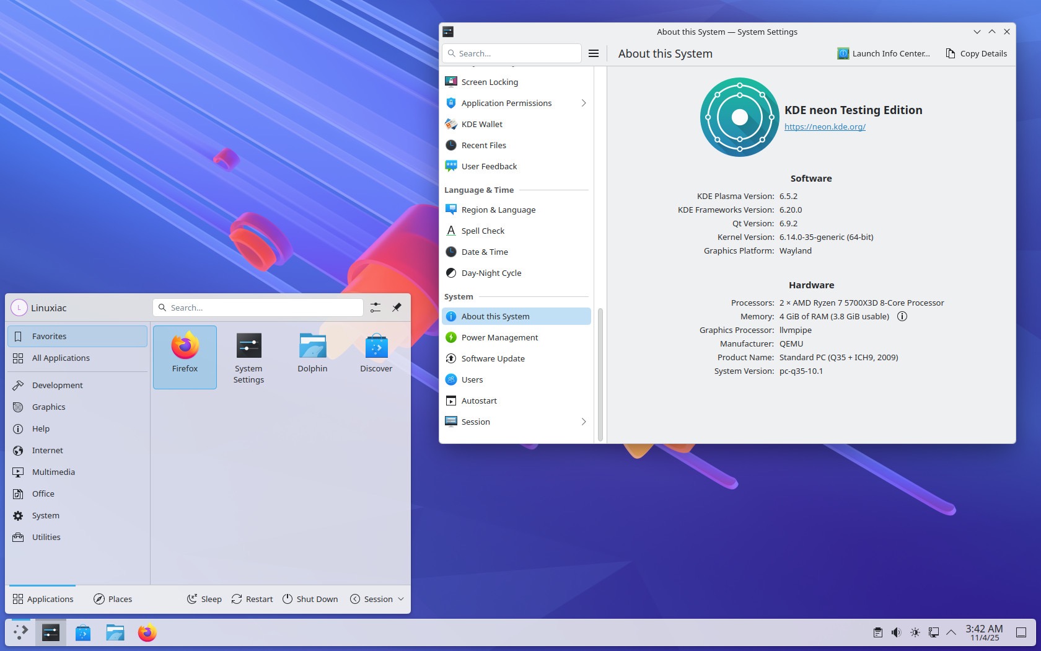Toggle the pin button on the launcher
Image resolution: width=1041 pixels, height=651 pixels.
click(397, 307)
